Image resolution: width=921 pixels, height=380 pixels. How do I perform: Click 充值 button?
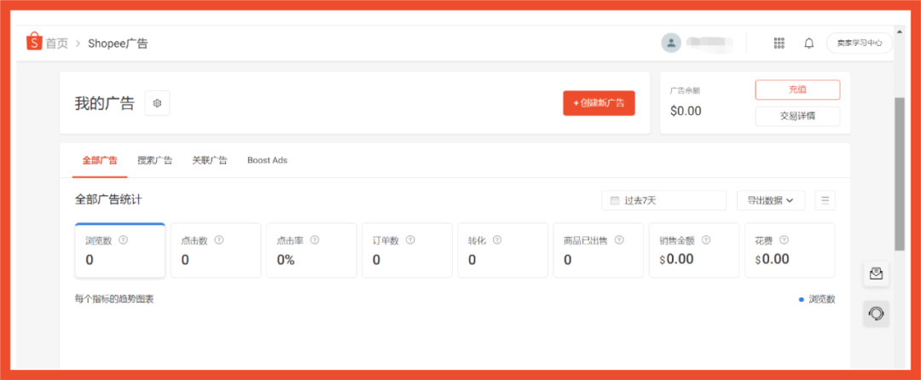pos(797,89)
